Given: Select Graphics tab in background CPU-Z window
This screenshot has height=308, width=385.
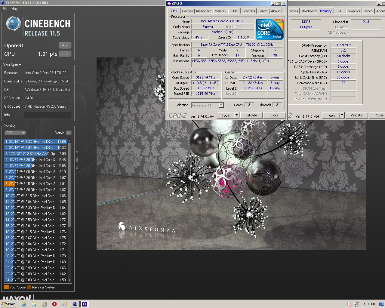Looking at the screenshot, I should [x=354, y=11].
